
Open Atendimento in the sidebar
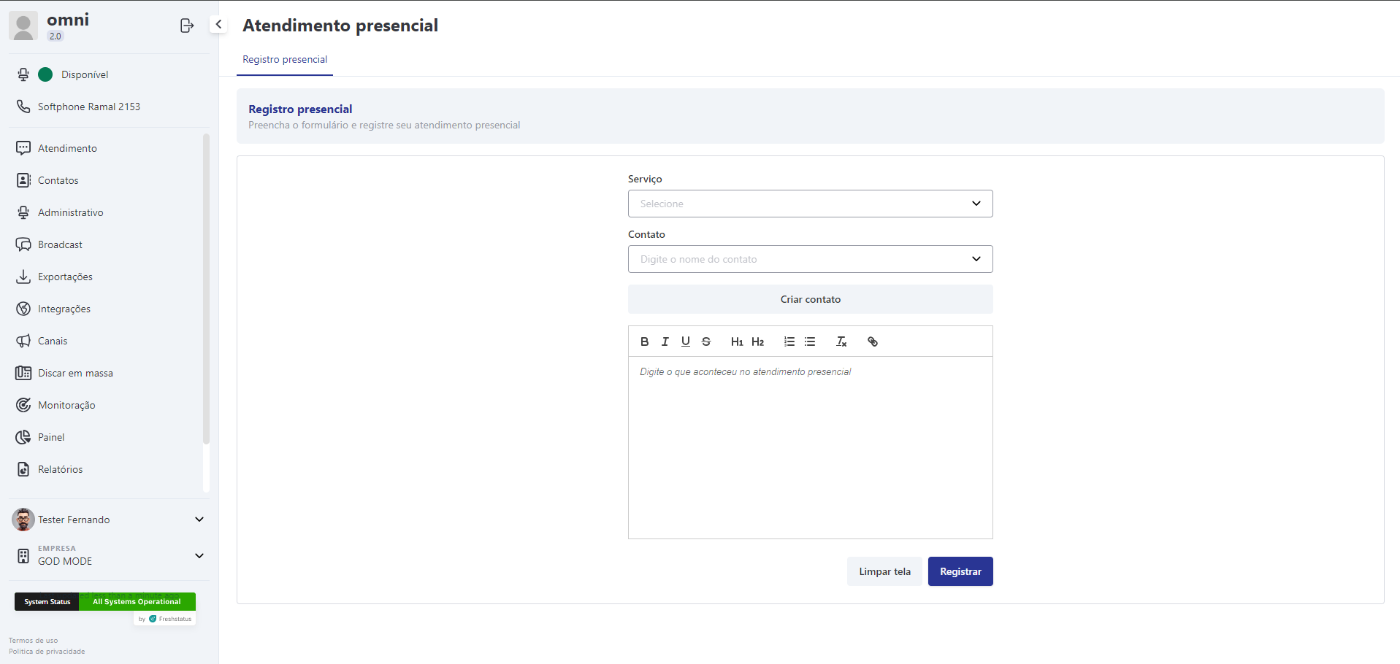point(67,148)
